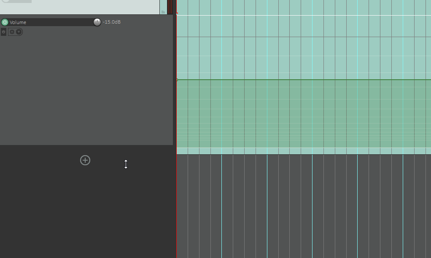The image size is (431, 258).
Task: Click the red play cursor line
Action: 177,202
